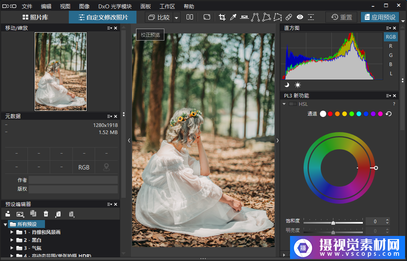Delete preset with trash icon
Viewport: 407px width, 261px height.
pyautogui.click(x=46, y=214)
